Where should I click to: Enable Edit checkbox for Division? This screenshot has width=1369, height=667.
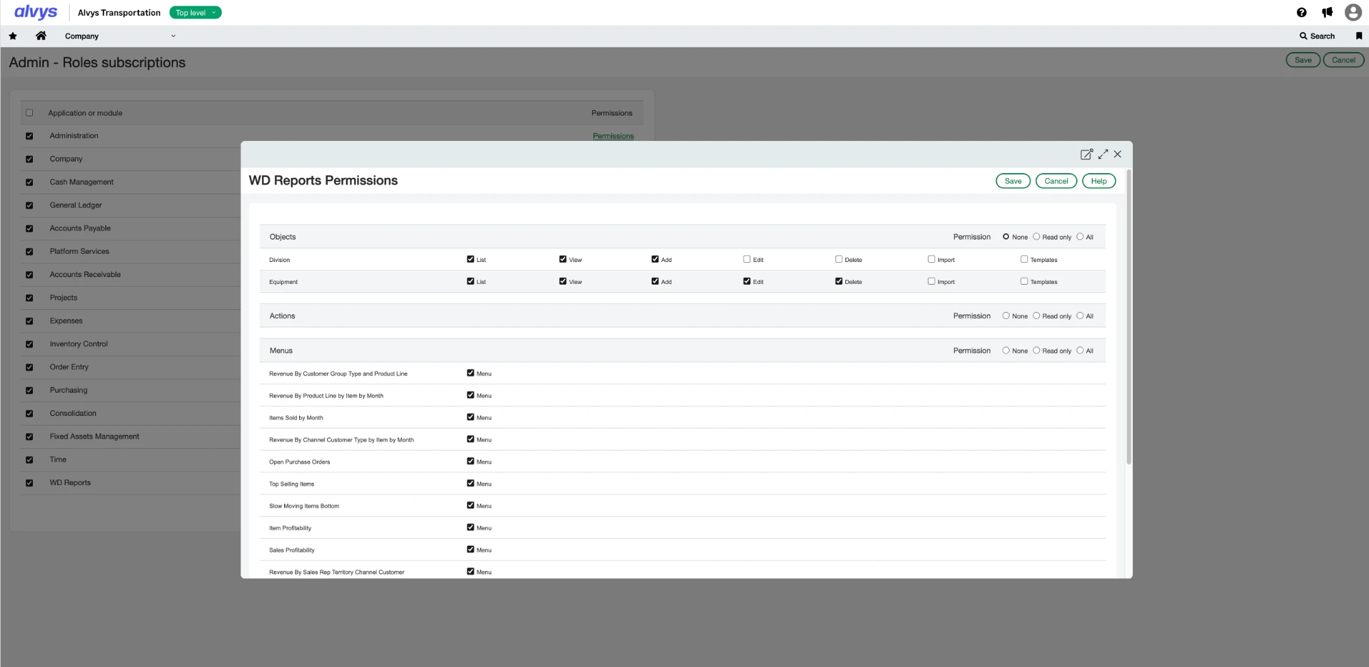tap(747, 259)
